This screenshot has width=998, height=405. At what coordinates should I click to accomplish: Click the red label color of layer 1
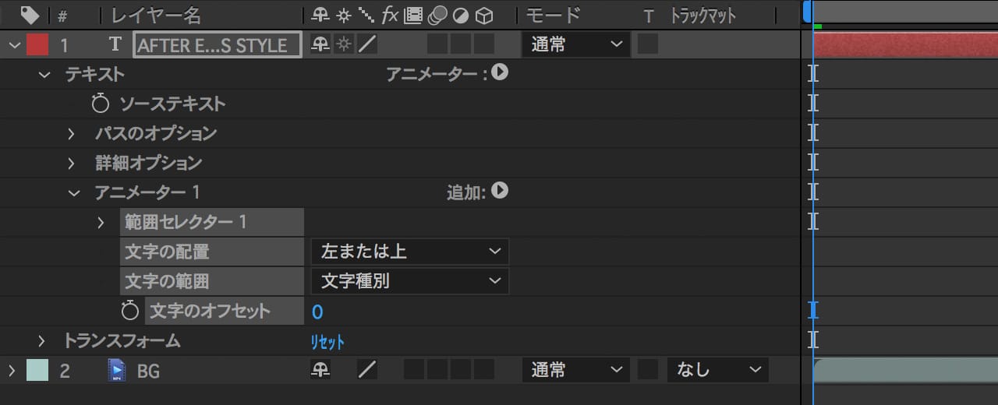click(37, 44)
